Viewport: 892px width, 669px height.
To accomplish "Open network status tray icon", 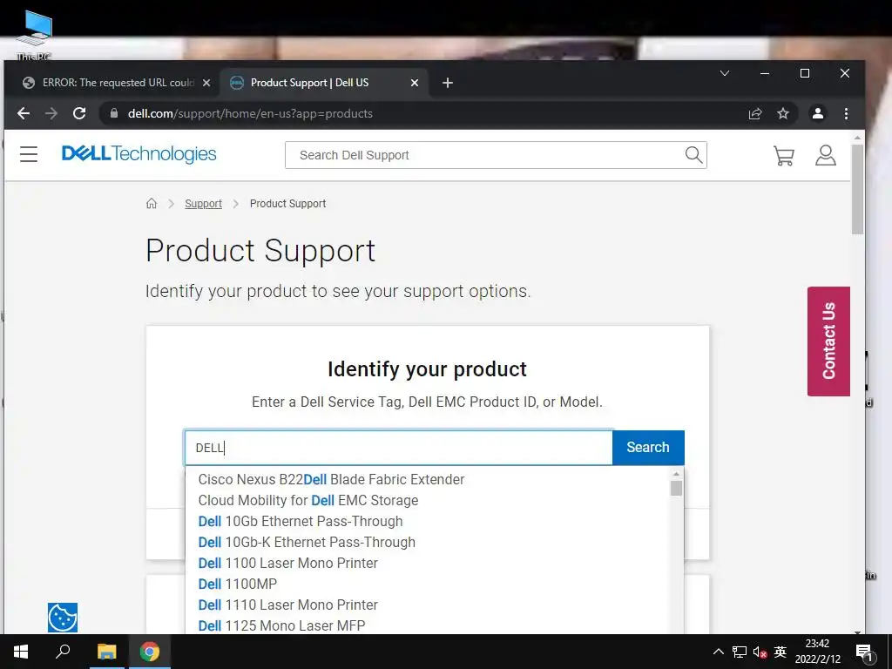I will [x=739, y=652].
